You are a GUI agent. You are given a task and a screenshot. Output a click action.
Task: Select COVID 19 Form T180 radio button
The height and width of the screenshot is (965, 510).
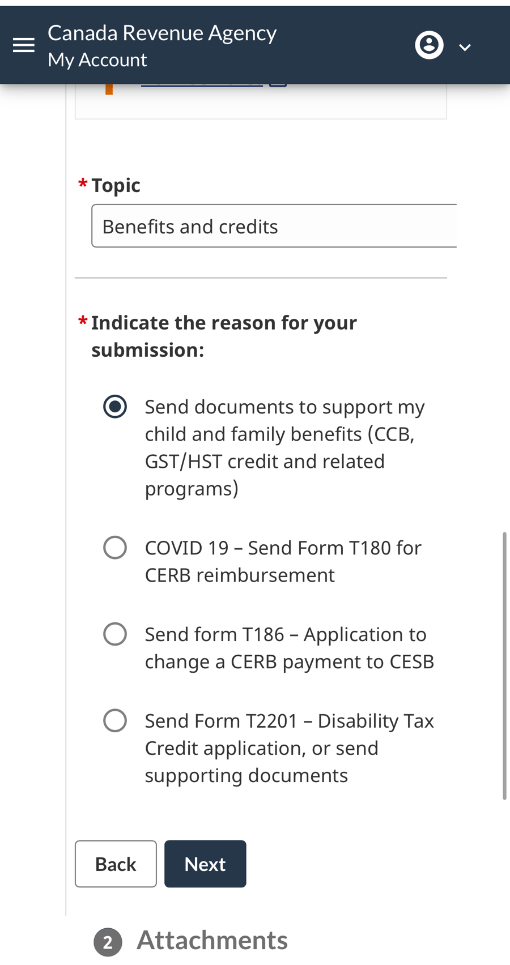coord(115,548)
